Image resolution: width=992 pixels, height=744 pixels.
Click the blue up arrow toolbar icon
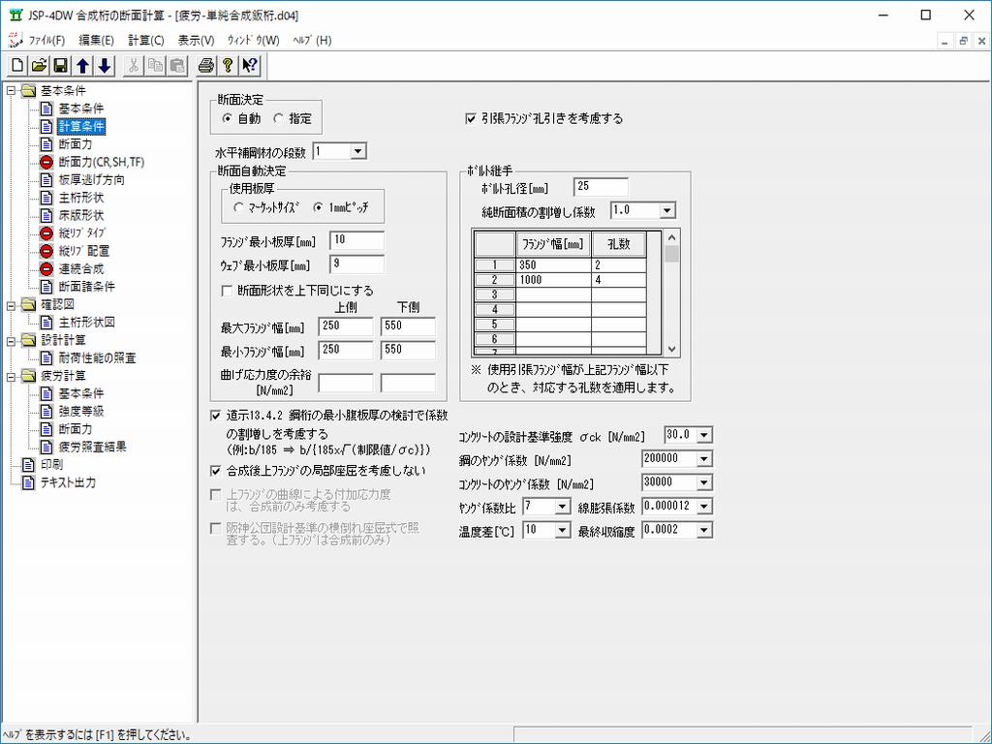(x=83, y=66)
